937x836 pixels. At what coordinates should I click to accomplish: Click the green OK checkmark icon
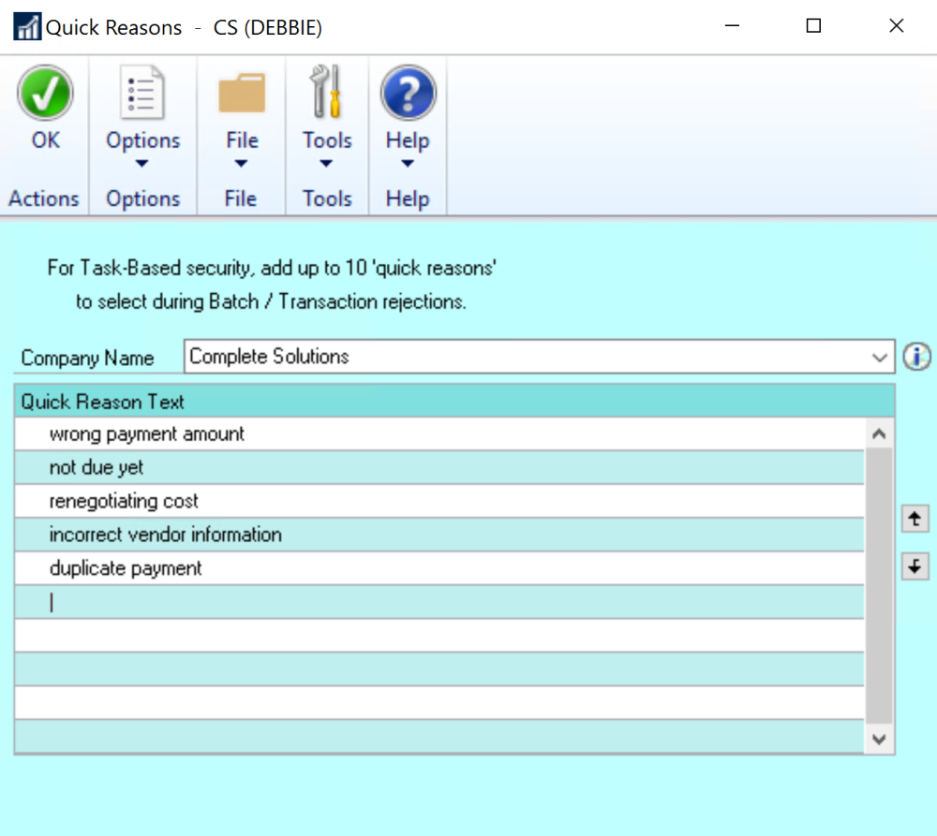click(x=45, y=93)
